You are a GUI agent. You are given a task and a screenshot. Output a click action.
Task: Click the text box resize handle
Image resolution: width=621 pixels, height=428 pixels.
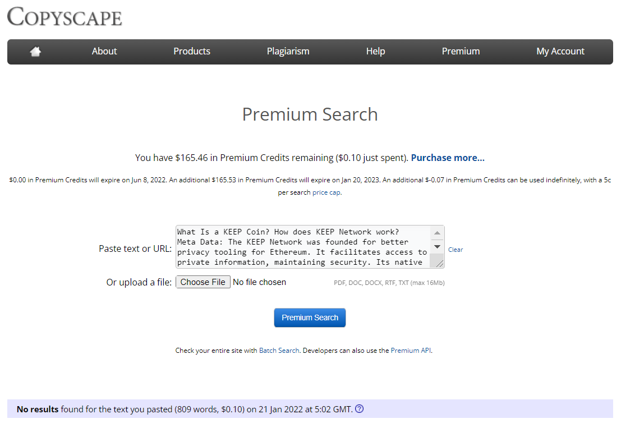(440, 264)
